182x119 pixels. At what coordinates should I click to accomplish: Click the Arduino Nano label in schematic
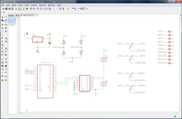click(x=46, y=63)
